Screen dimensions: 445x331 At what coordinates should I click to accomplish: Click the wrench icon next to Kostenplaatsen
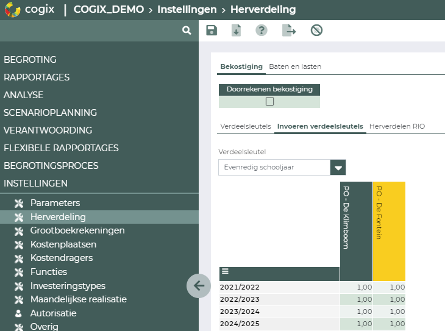[19, 244]
